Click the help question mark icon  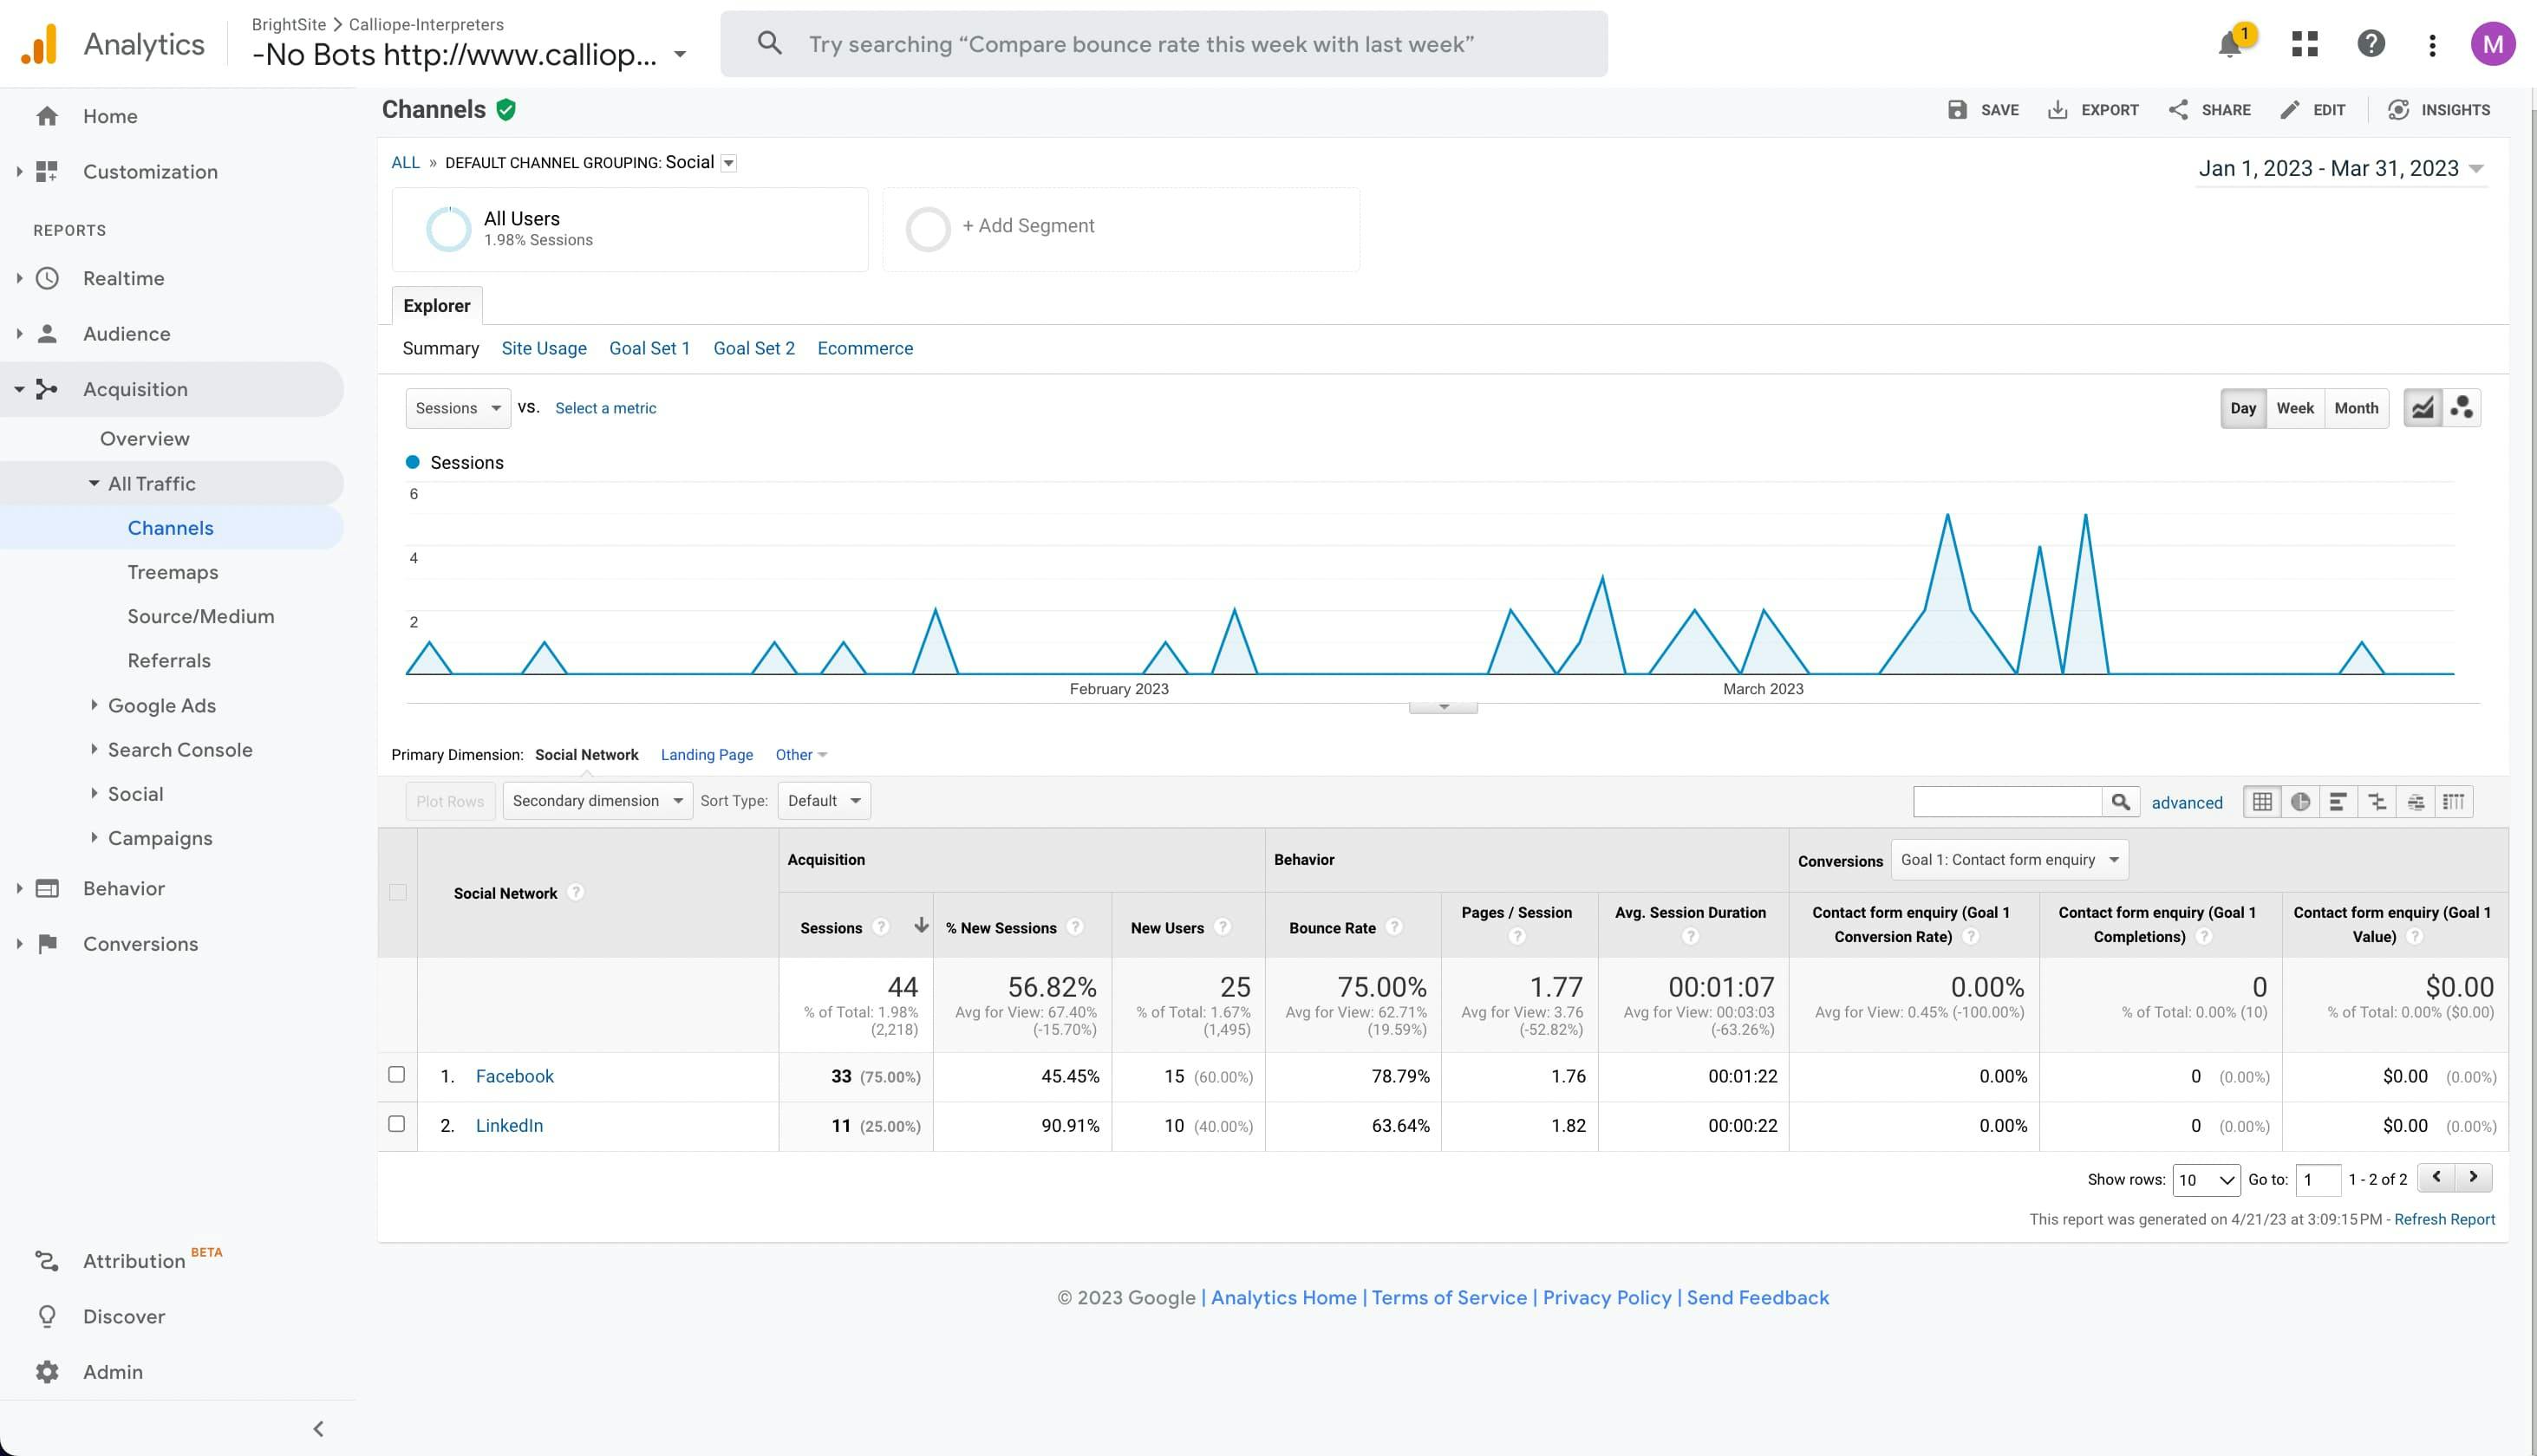click(2370, 44)
